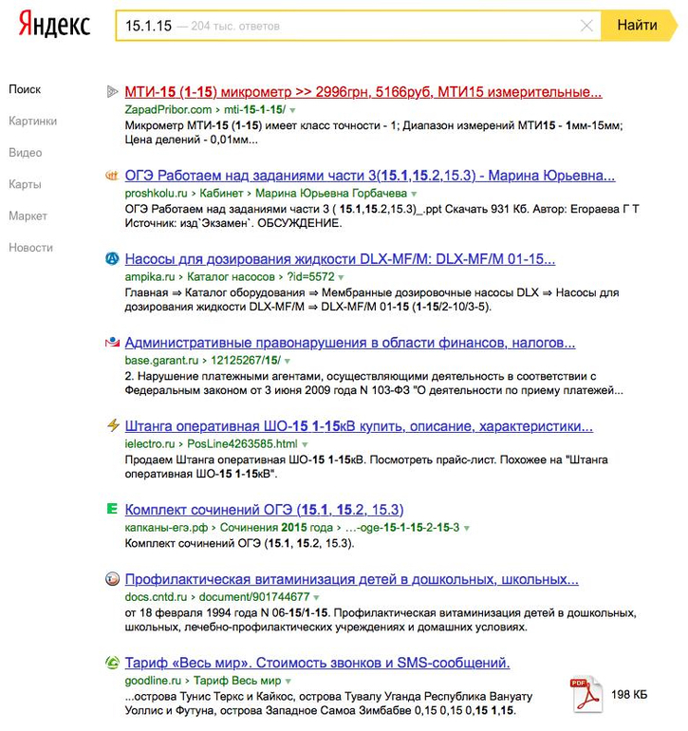Click the proshkolu.ru result favicon
Viewport: 688px width, 731px height.
tap(112, 176)
